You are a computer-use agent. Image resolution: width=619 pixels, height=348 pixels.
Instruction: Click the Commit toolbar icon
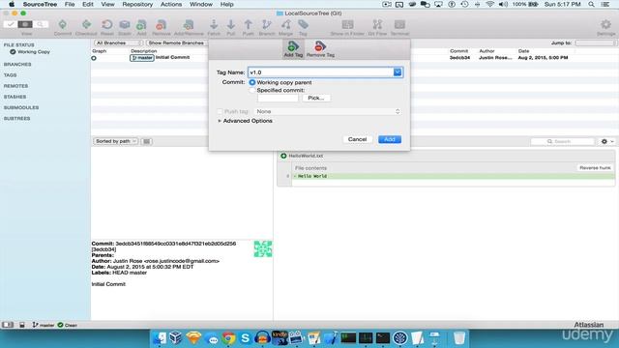click(x=62, y=25)
